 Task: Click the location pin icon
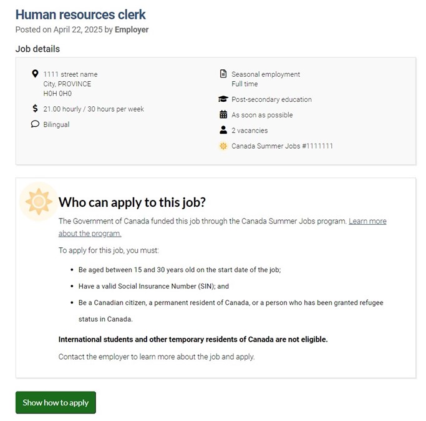click(35, 74)
